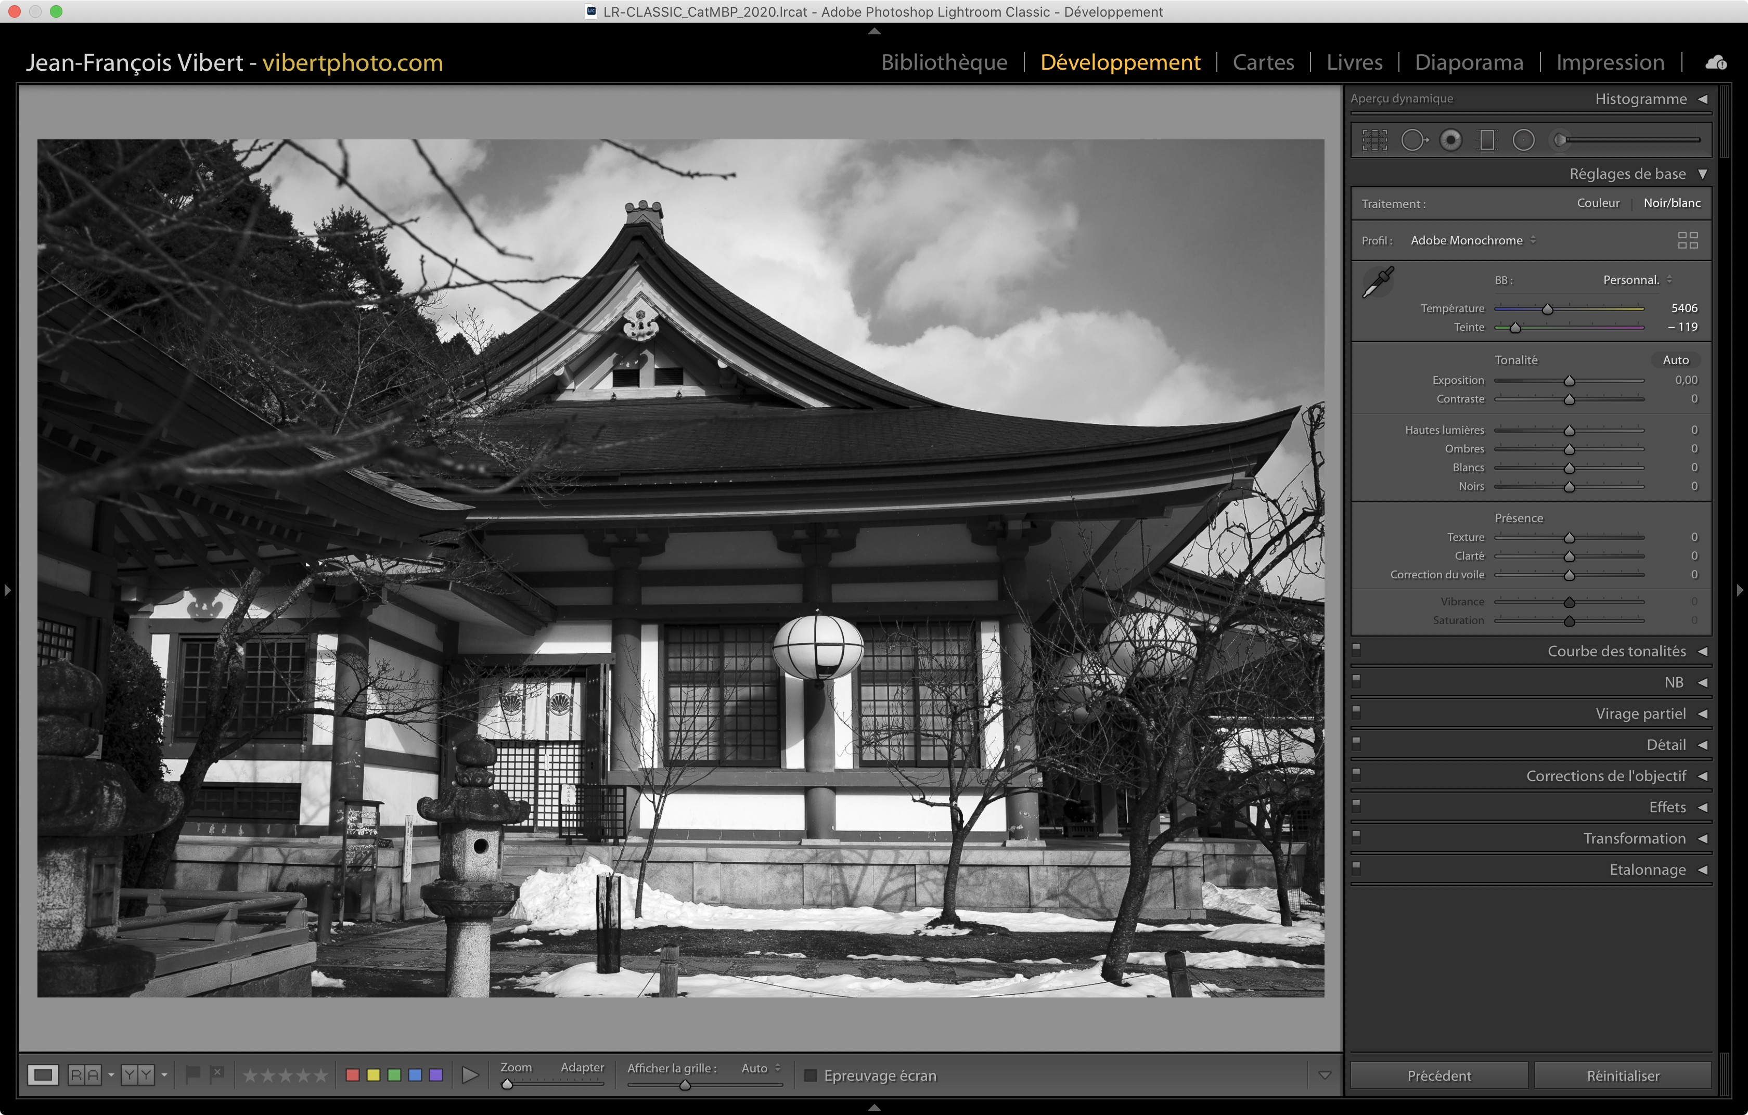Select the radial filter tool
Viewport: 1748px width, 1115px height.
(x=1523, y=140)
